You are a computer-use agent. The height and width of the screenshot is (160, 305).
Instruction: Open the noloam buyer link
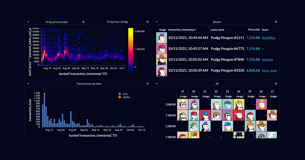pyautogui.click(x=268, y=59)
